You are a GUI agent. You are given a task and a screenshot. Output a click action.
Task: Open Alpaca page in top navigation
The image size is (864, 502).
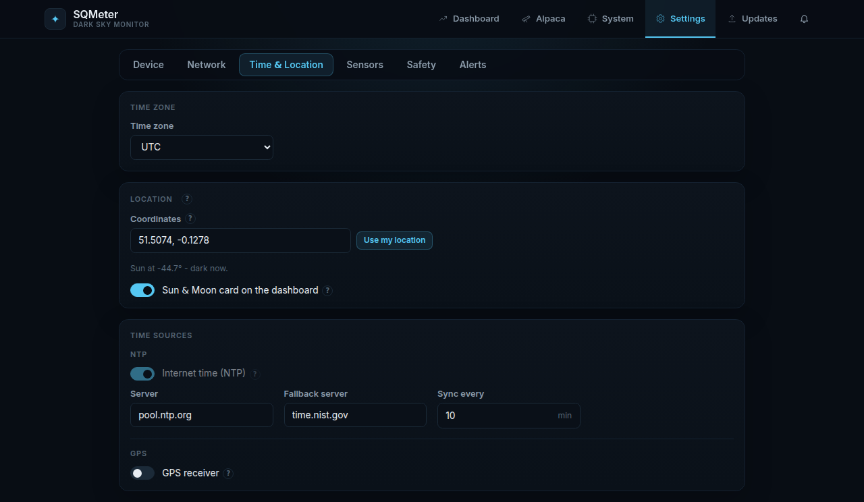tap(543, 19)
